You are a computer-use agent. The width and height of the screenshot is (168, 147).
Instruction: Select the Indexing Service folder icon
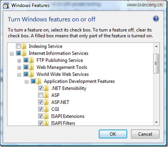24,46
